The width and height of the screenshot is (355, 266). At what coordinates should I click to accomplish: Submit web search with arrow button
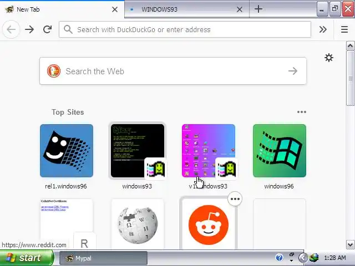pyautogui.click(x=293, y=71)
